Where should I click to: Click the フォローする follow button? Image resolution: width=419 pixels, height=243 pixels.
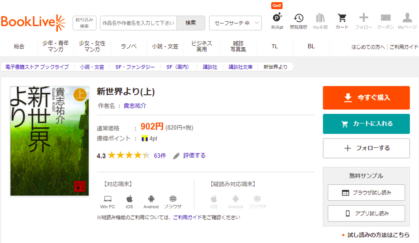pos(366,148)
